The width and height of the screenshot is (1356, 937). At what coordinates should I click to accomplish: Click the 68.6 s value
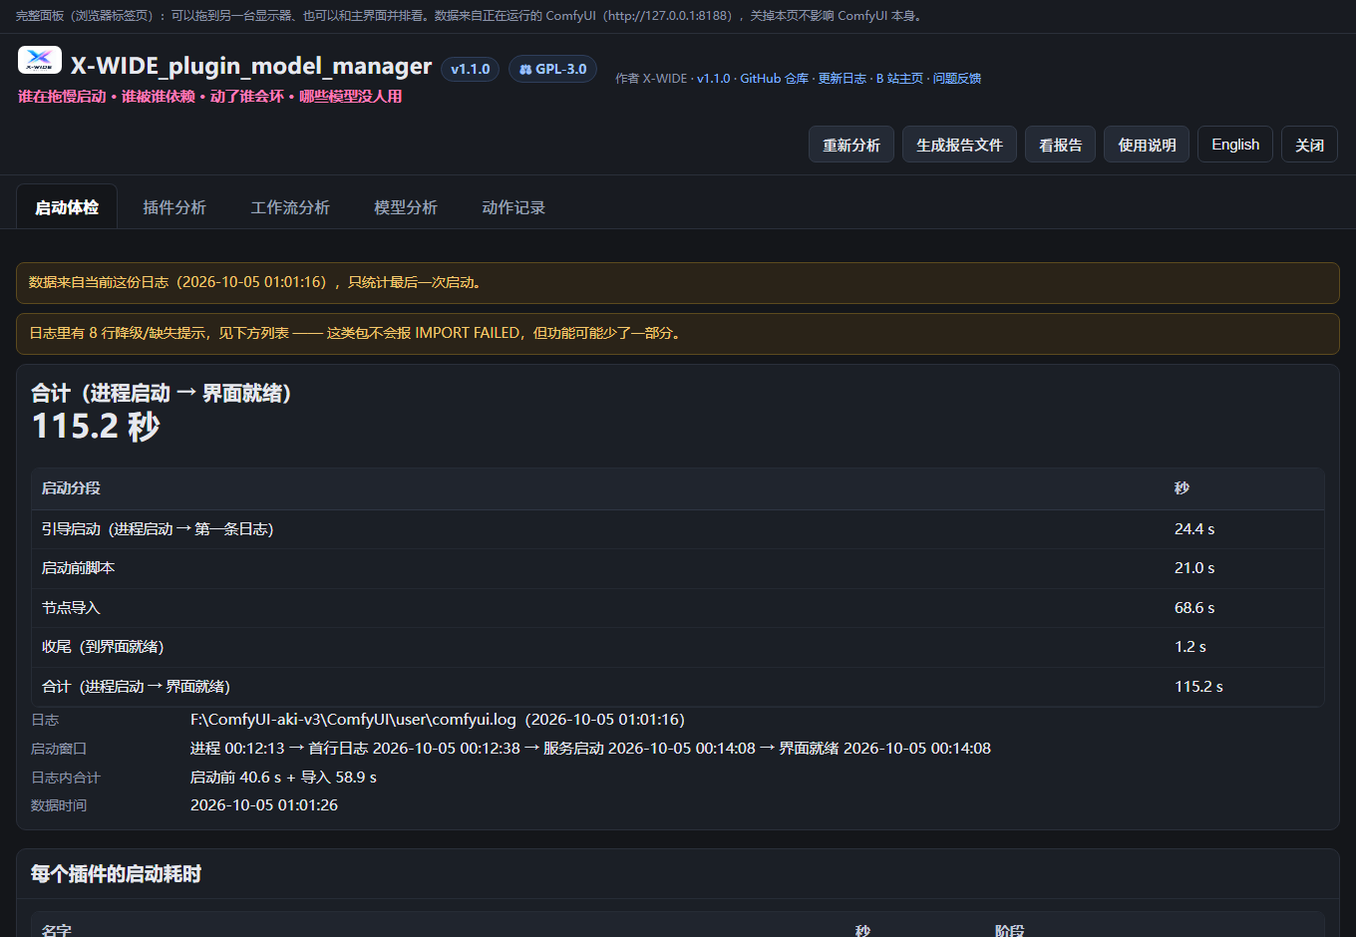(x=1194, y=608)
